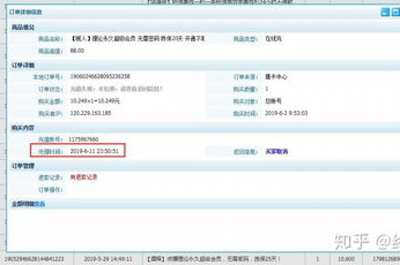400x265 pixels.
Task: Select the 2019-5-29 14:49:11 cell in background table
Action: [108, 259]
